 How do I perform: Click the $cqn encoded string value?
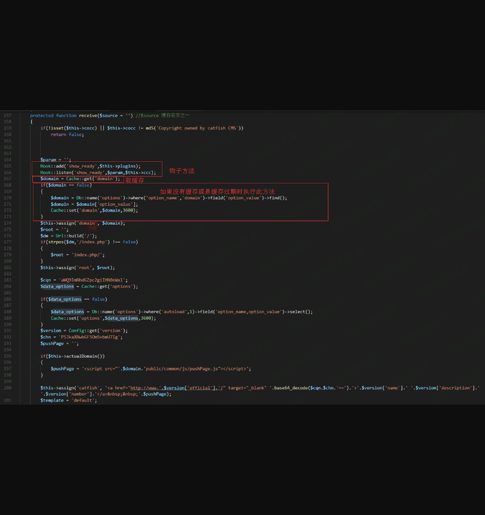tap(92, 280)
